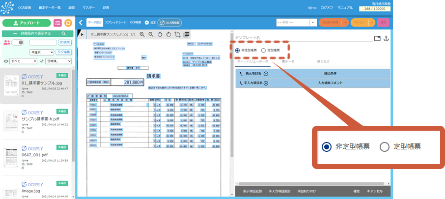This screenshot has width=445, height=199.
Task: Click the app logo in the top-left corner
Action: [7, 8]
